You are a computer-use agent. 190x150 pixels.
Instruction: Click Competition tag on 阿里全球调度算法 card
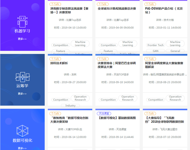[156, 100]
